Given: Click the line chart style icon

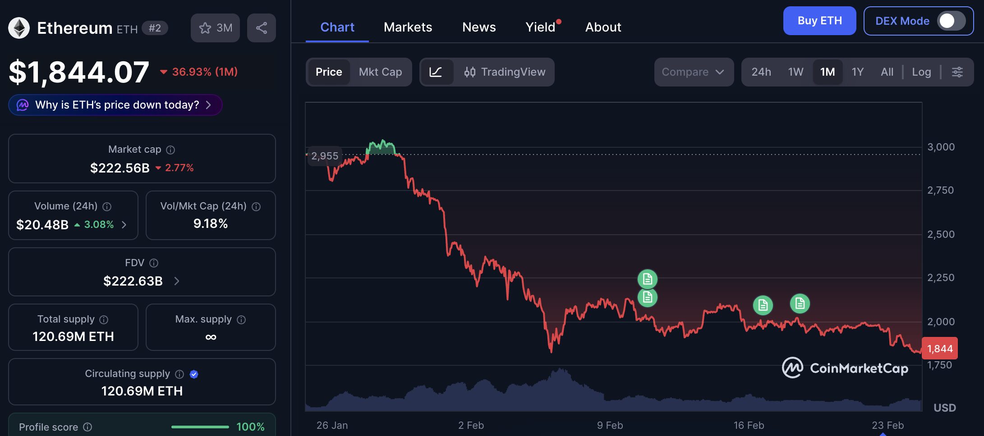Looking at the screenshot, I should [x=436, y=72].
